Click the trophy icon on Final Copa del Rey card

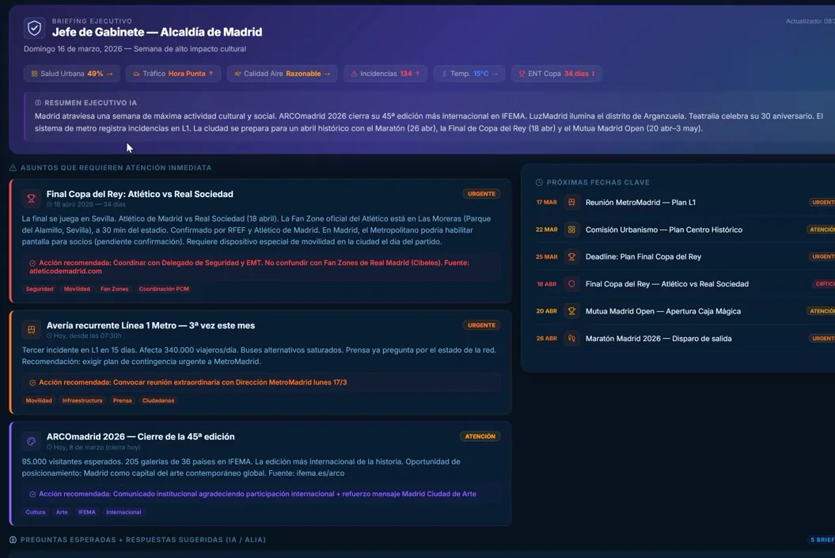pyautogui.click(x=31, y=199)
